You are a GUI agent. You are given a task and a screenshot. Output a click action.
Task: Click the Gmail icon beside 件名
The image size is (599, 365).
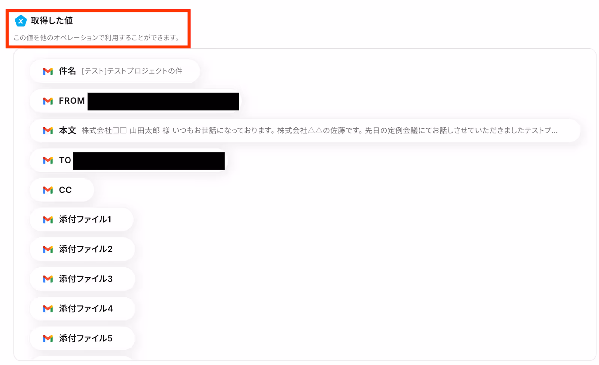pyautogui.click(x=48, y=71)
